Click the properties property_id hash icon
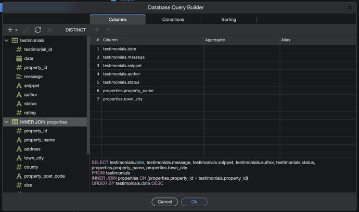359x212 pixels. [19, 131]
